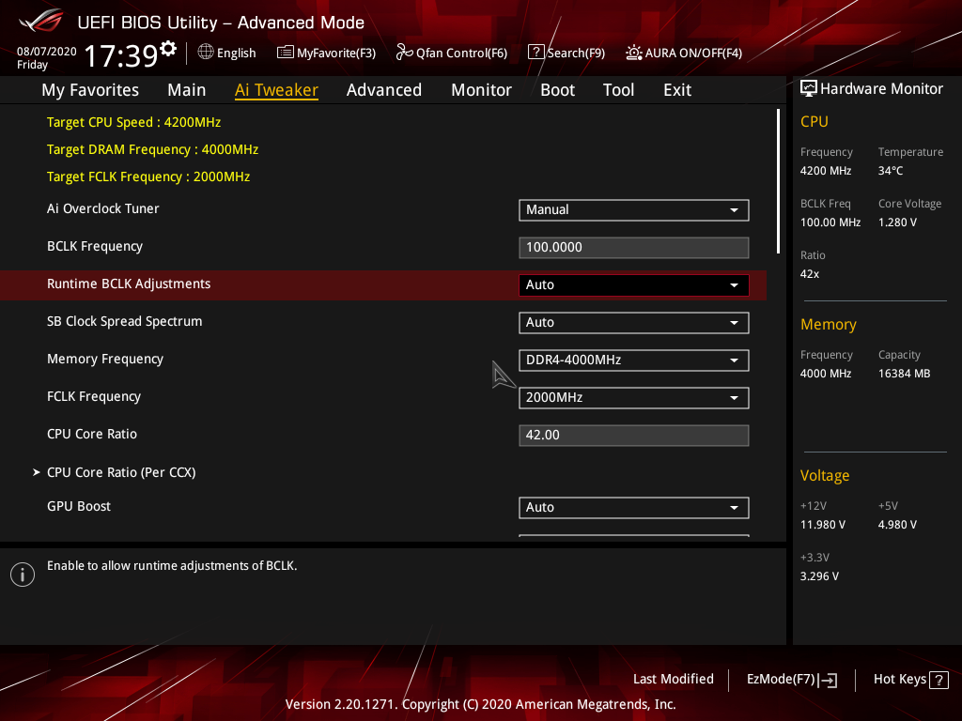This screenshot has width=962, height=721.
Task: Select Memory Frequency label
Action: [105, 360]
